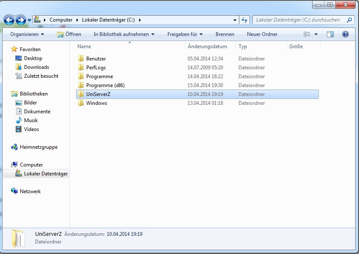
Task: Open Heimnetzgruppe in navigation pane
Action: pos(38,147)
